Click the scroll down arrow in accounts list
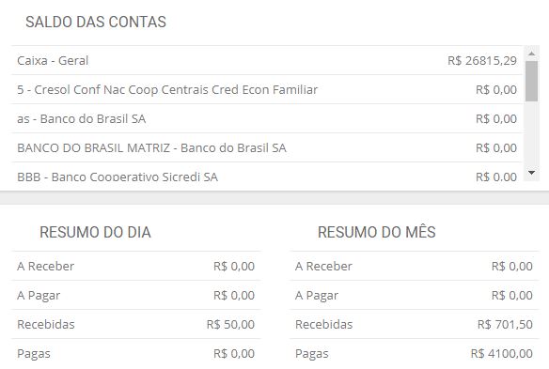Screen dimensions: 549x369 coord(531,173)
